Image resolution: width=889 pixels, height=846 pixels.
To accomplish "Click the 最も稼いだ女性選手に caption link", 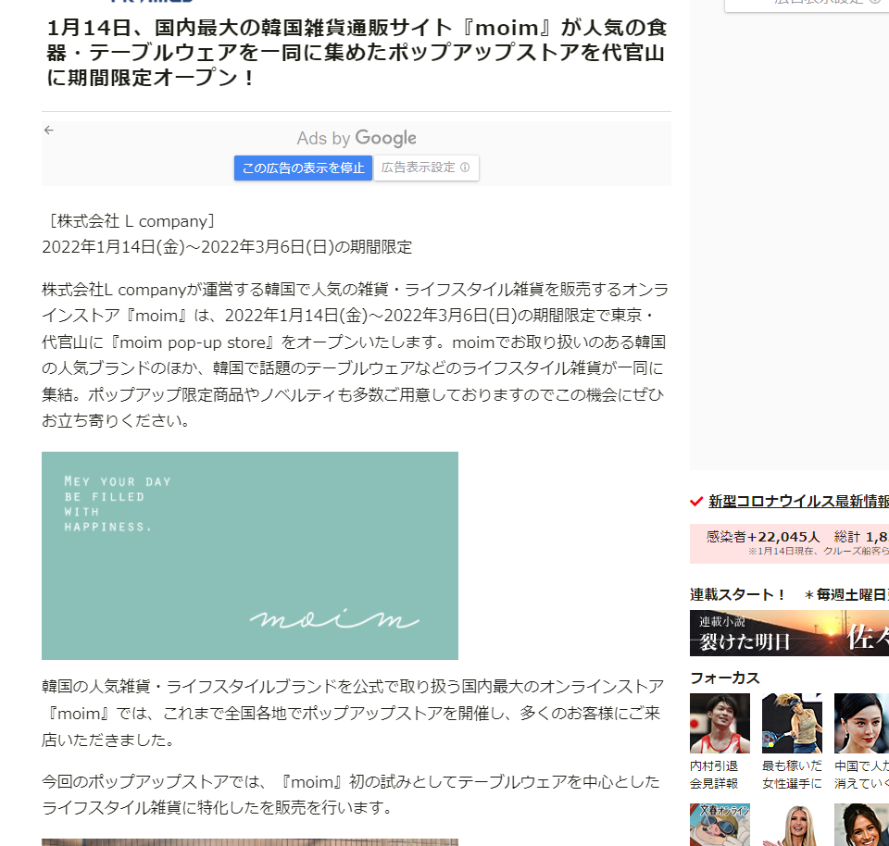I will [792, 775].
